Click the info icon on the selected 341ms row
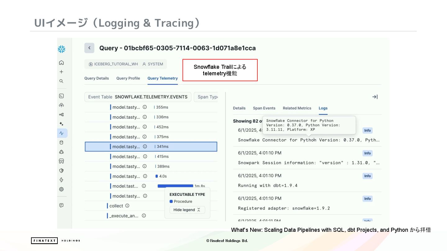The image size is (447, 251). point(145,147)
